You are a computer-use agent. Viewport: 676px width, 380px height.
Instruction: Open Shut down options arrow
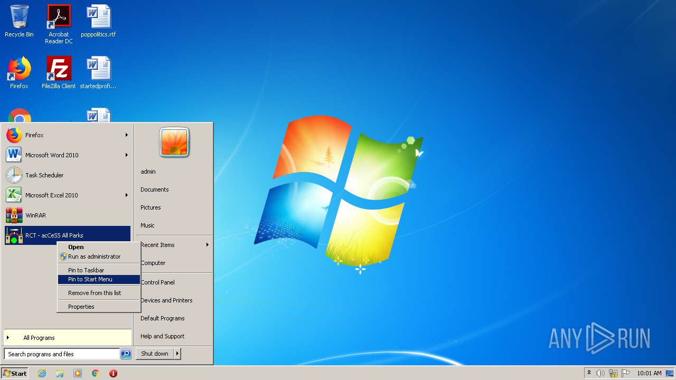pyautogui.click(x=177, y=354)
